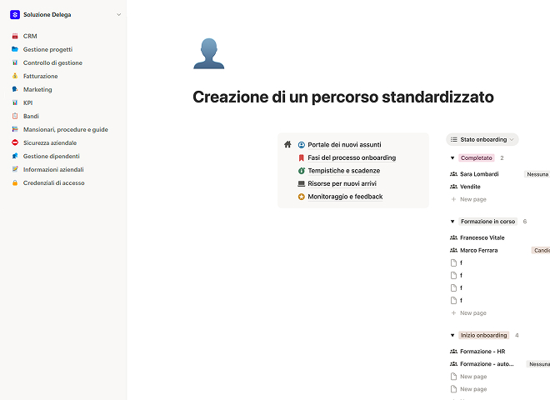Open the Sara Lombardi entry
The image size is (550, 400).
479,174
